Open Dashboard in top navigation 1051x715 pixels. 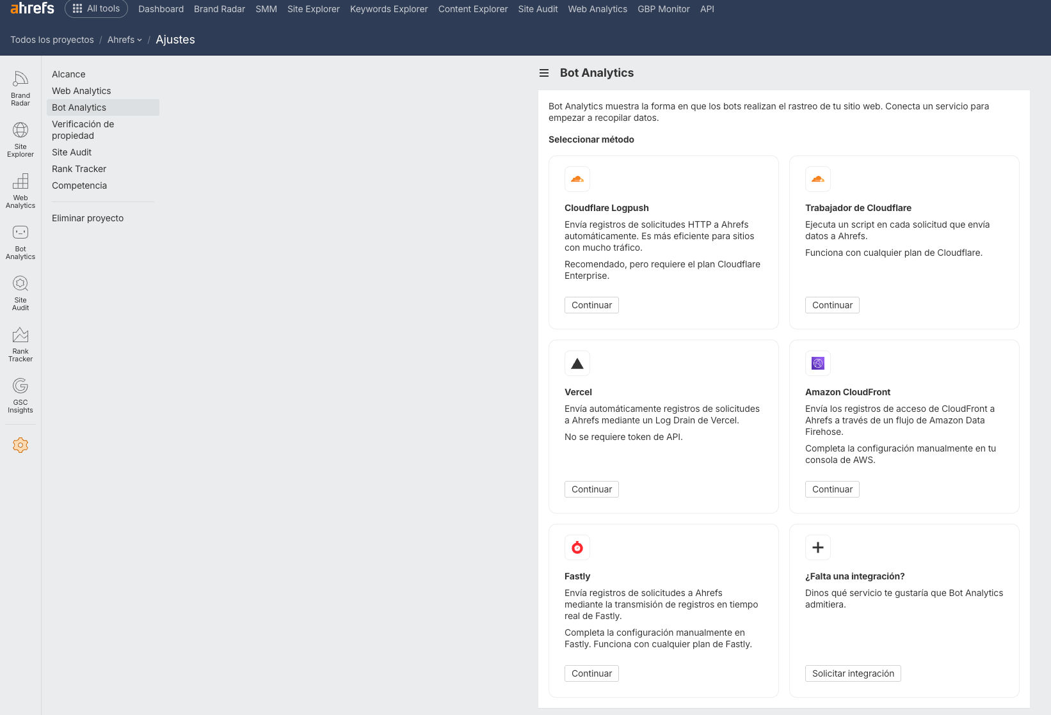161,9
